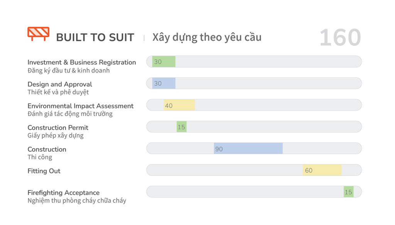Click the Fitting Out row label
This screenshot has height=225, width=395.
[44, 171]
